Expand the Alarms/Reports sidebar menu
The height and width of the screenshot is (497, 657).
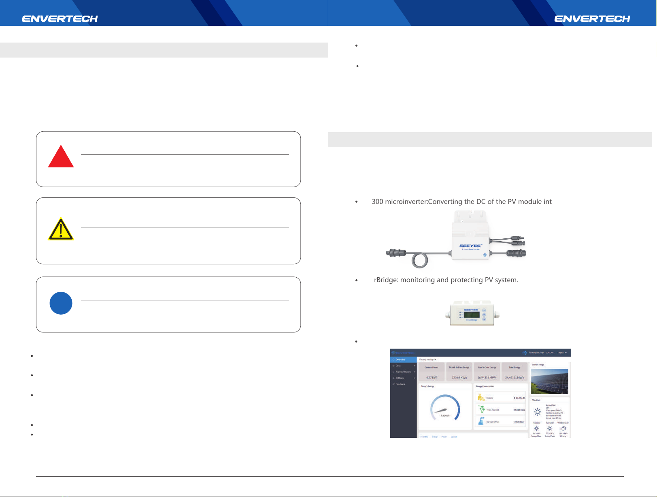click(x=404, y=372)
